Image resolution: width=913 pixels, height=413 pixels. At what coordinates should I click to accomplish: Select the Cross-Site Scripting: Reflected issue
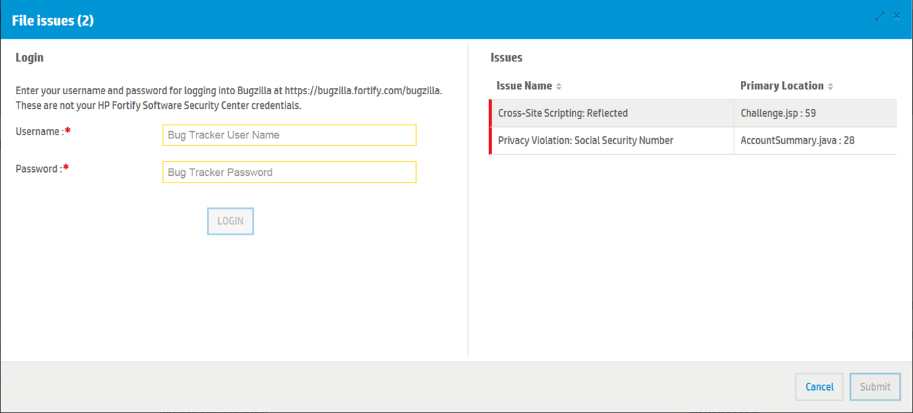(563, 113)
